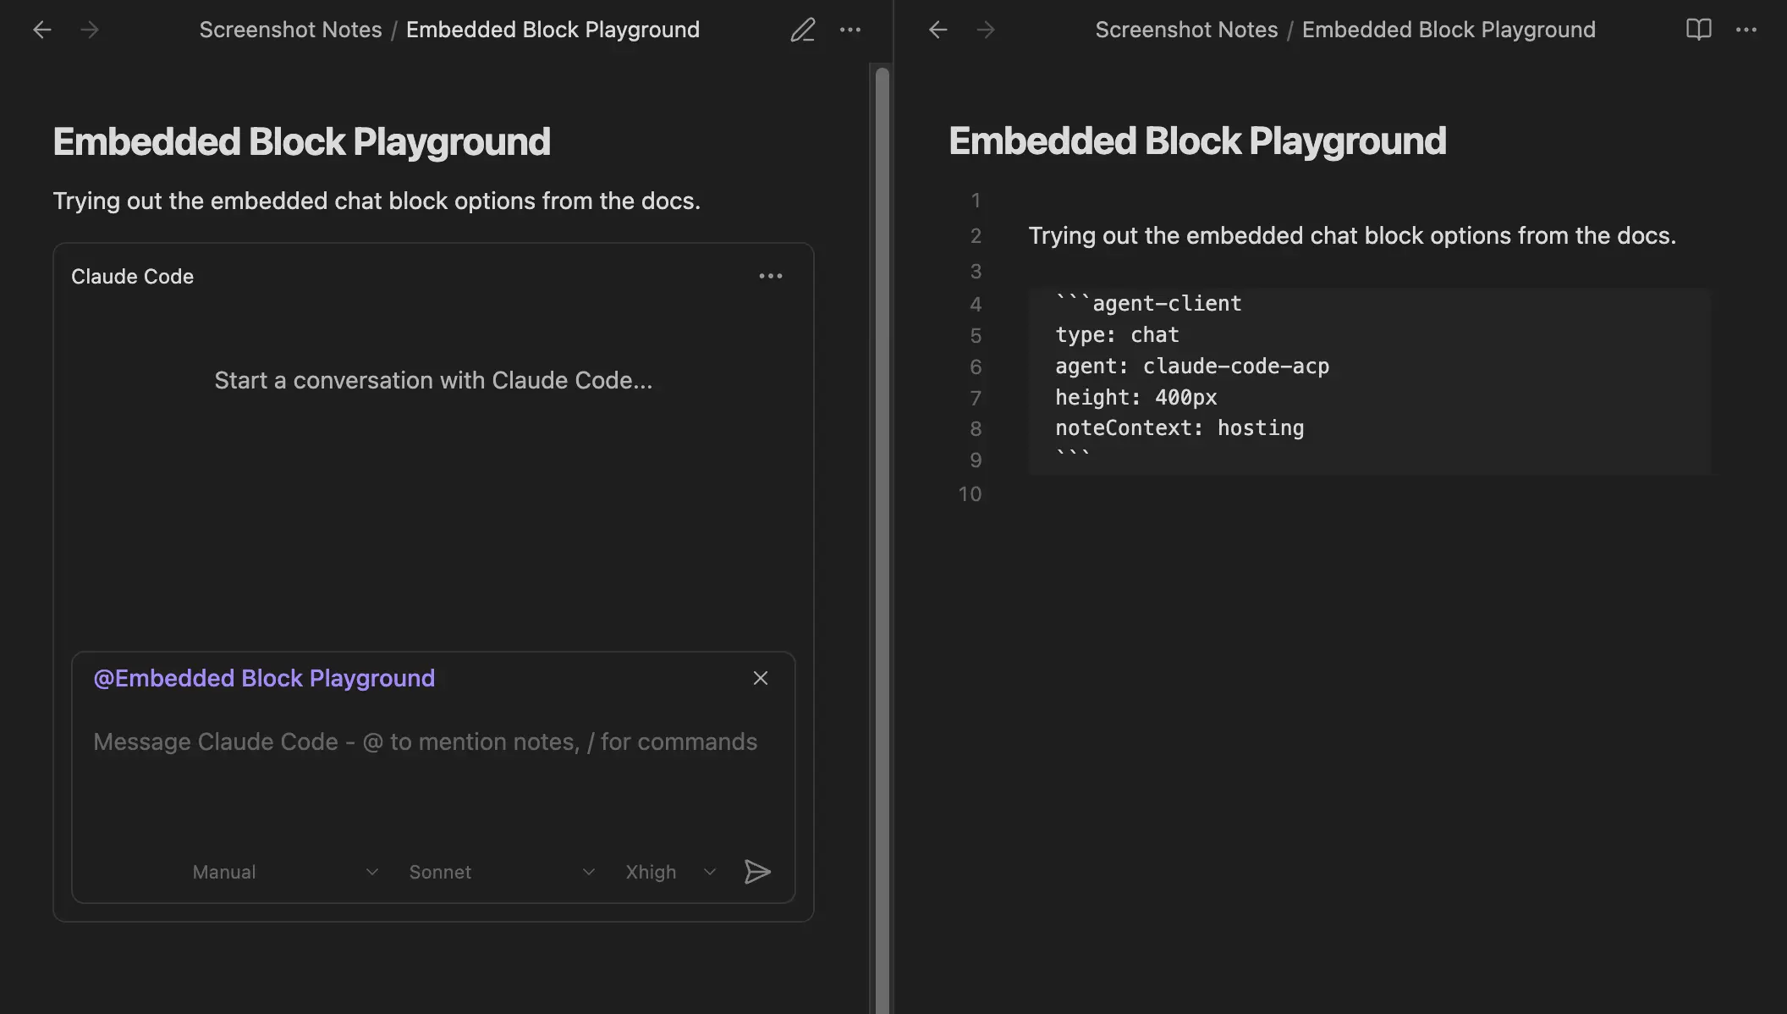1787x1014 pixels.
Task: Open the Sonnet model dropdown
Action: [502, 872]
